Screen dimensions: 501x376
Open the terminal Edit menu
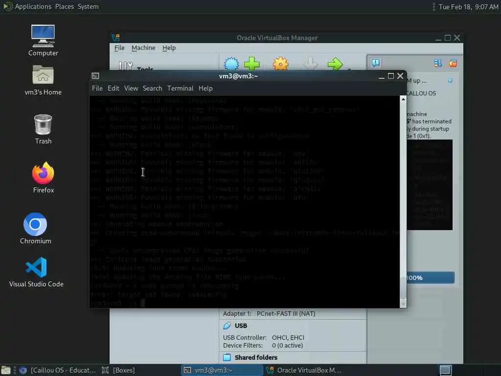(x=113, y=88)
